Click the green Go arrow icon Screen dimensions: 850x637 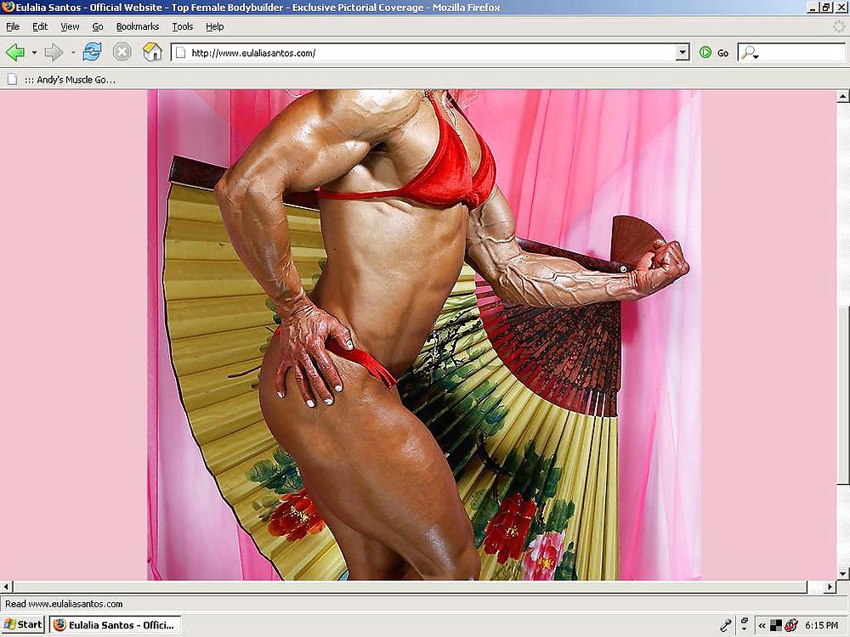(705, 52)
